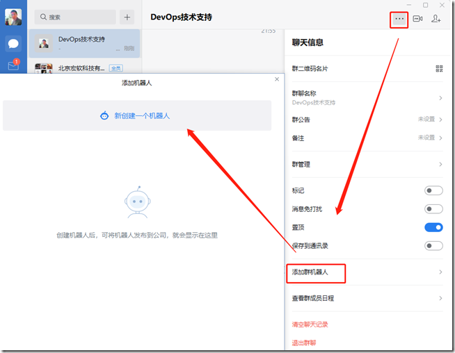Click the 未设置 value beside 备注

click(426, 138)
